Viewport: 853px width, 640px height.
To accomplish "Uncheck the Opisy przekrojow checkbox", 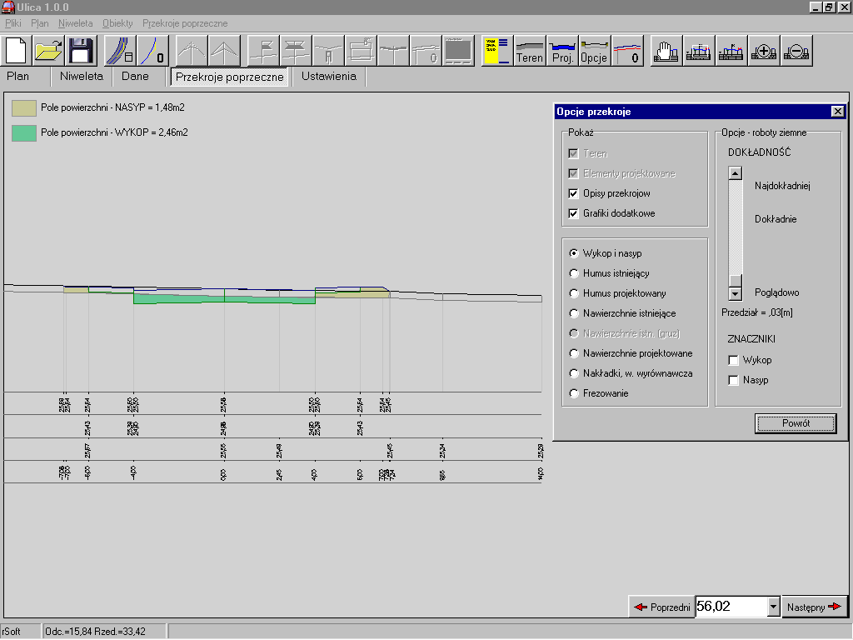I will click(x=573, y=193).
